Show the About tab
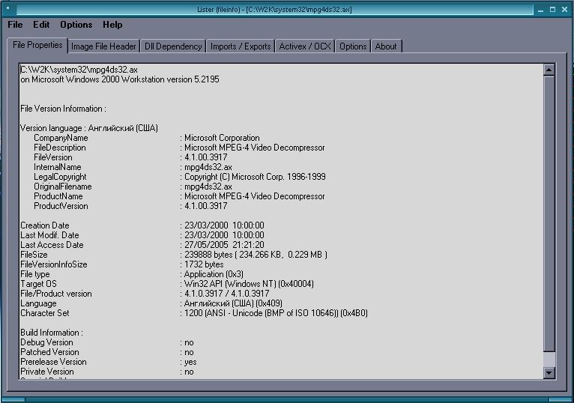The image size is (574, 403). [x=386, y=46]
